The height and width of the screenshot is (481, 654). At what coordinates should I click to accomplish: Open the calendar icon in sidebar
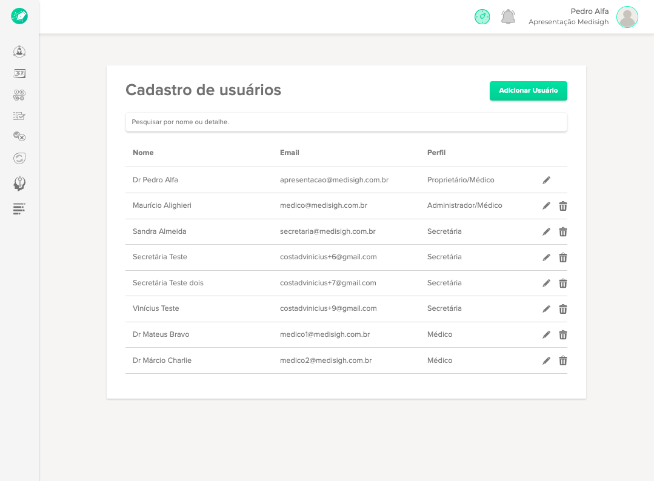click(19, 74)
